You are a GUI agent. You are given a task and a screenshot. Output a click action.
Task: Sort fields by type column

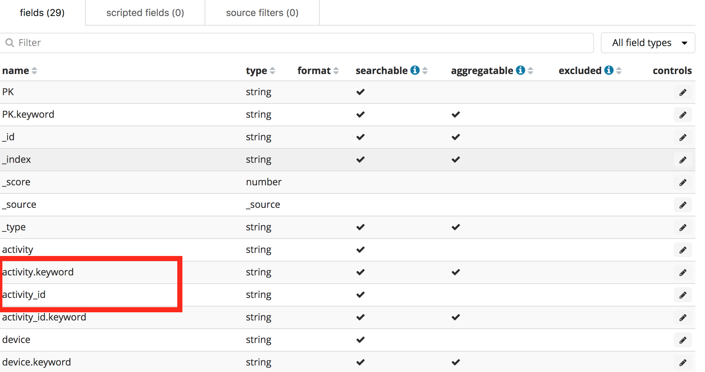pyautogui.click(x=272, y=71)
